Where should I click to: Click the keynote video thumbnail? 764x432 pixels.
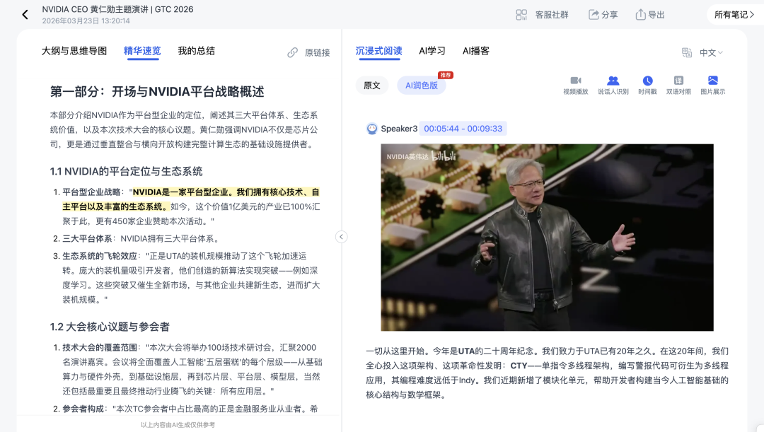547,237
